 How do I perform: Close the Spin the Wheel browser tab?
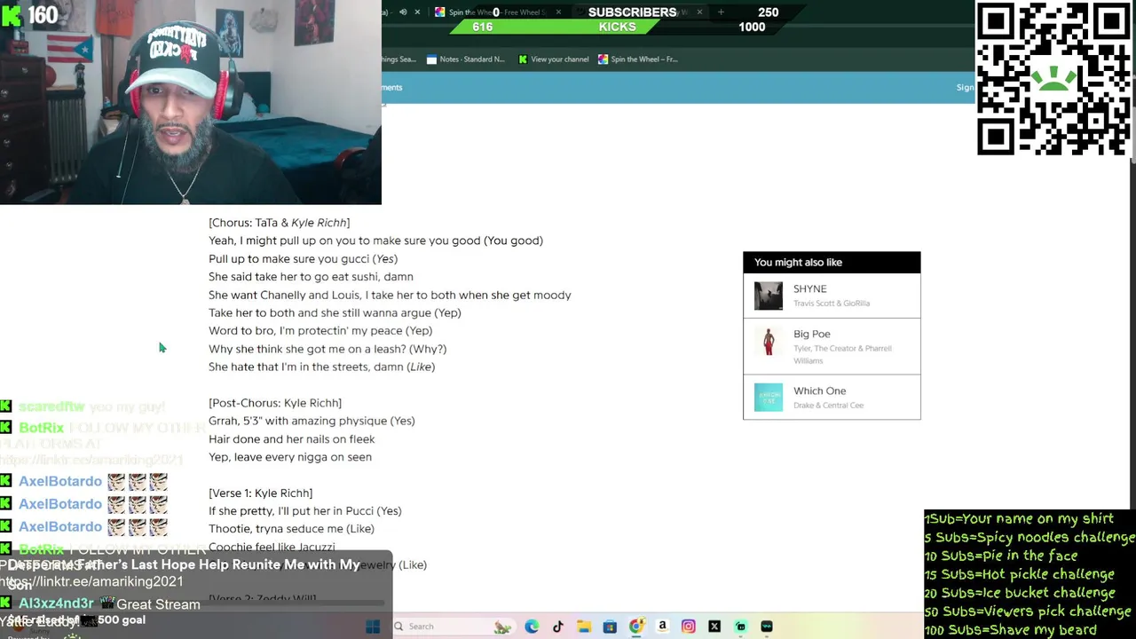(x=558, y=12)
